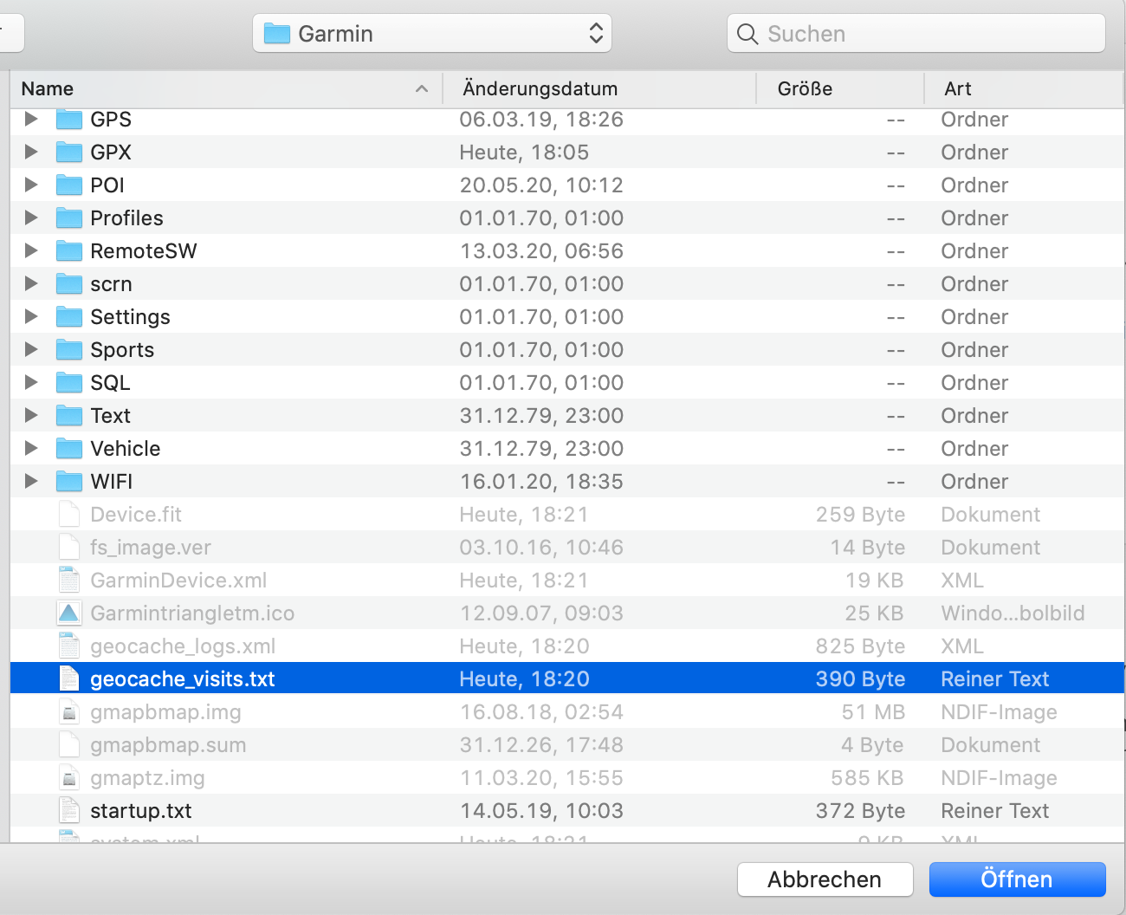Image resolution: width=1126 pixels, height=915 pixels.
Task: Click the '390 Byte' size of geocache_visits.txt
Action: coord(860,678)
